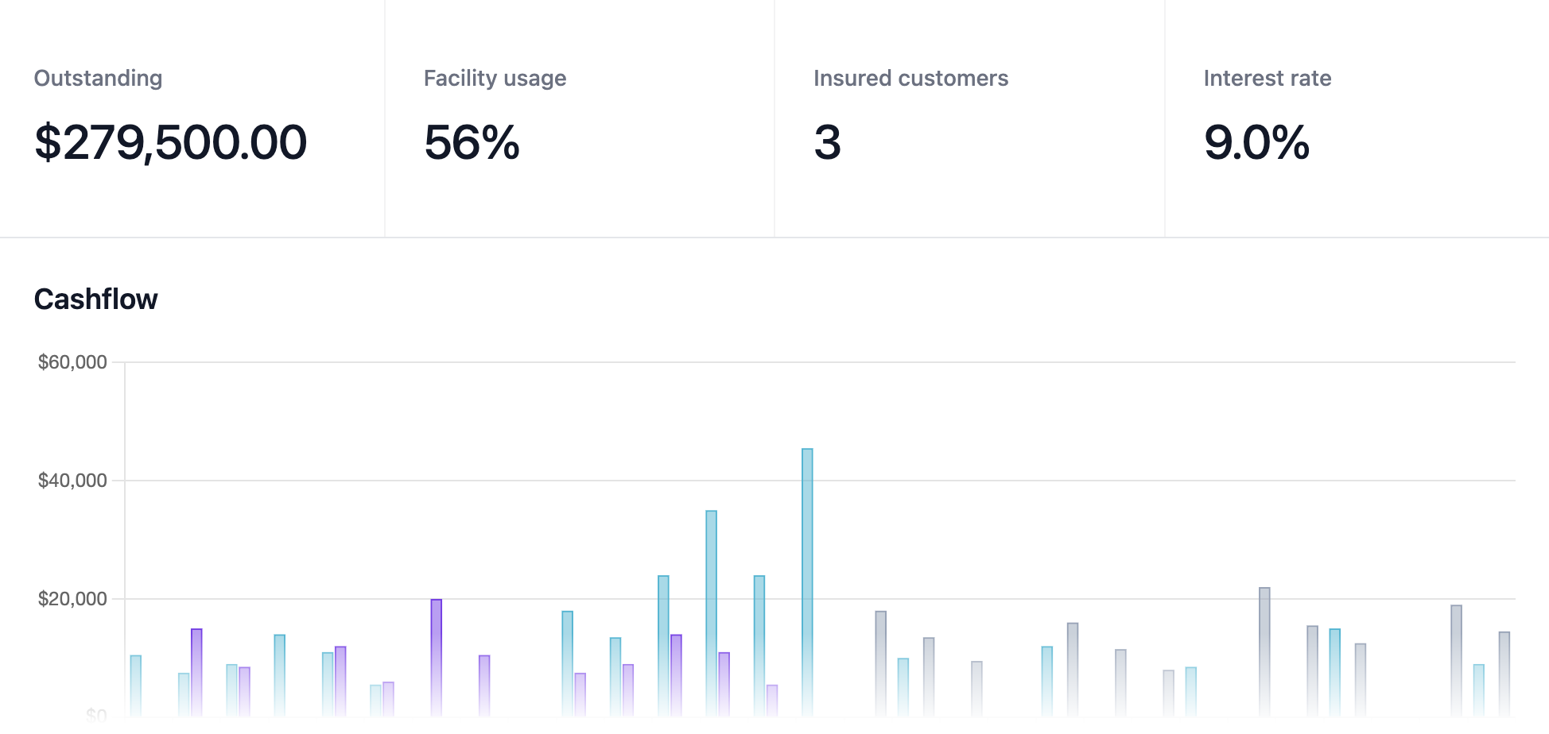
Task: Click the $20,000 y-axis label
Action: [72, 599]
